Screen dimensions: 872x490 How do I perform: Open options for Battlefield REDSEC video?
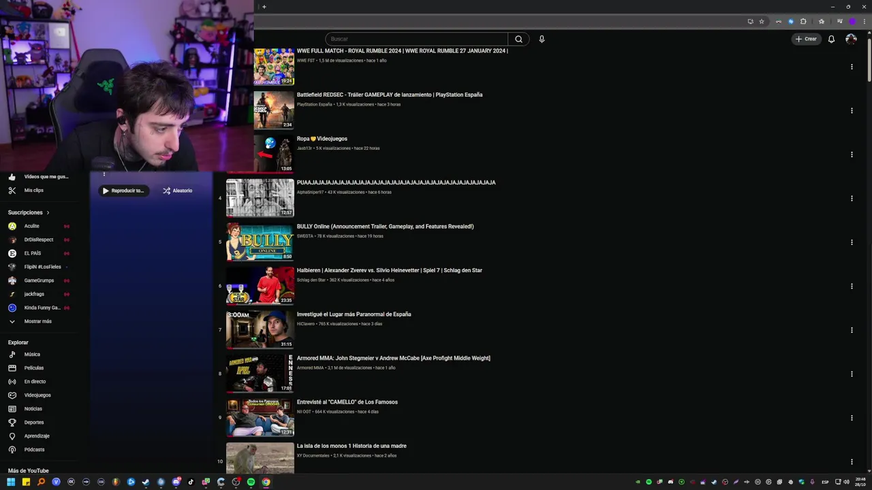852,110
